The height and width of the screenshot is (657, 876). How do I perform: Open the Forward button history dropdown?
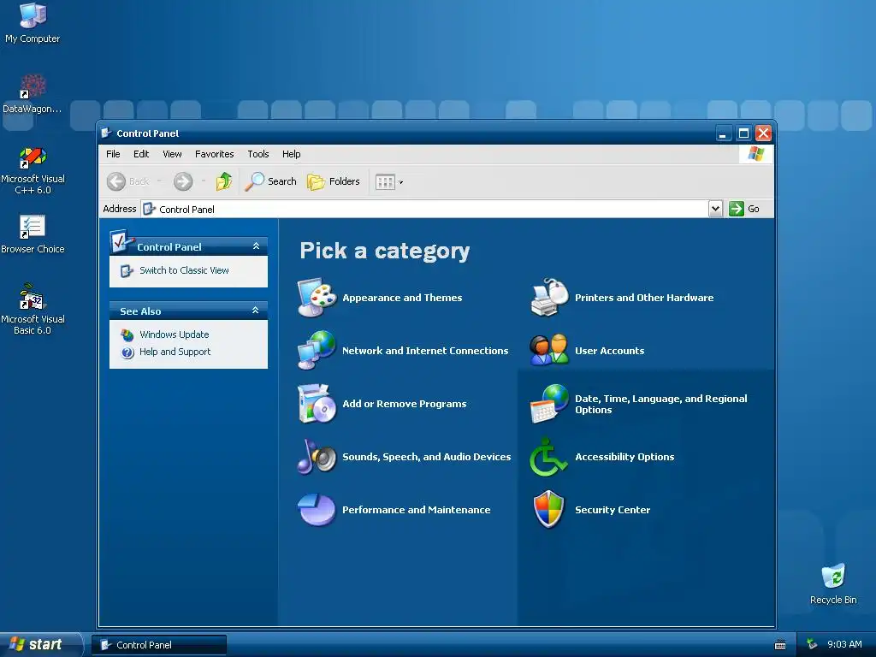click(x=204, y=181)
